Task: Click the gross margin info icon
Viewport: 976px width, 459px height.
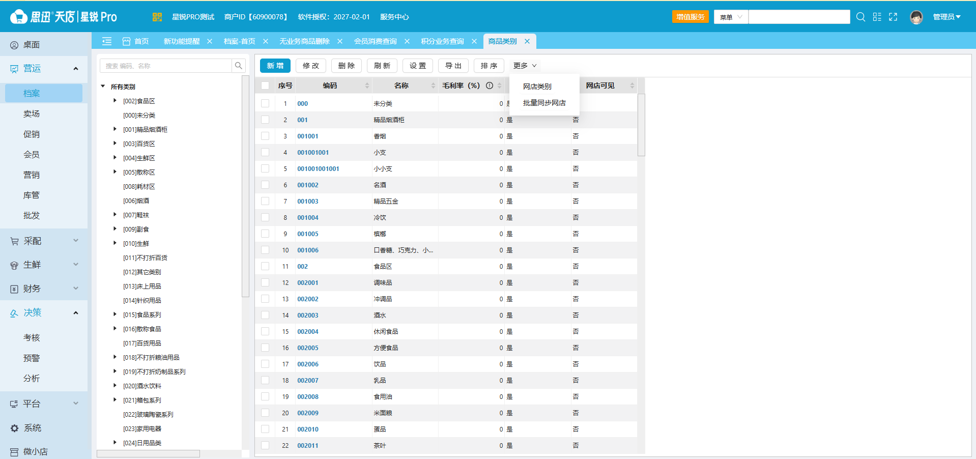Action: point(490,85)
